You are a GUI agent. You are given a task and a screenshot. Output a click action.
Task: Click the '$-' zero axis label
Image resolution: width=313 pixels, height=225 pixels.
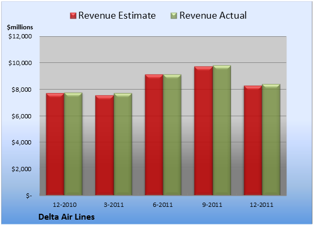[29, 196]
